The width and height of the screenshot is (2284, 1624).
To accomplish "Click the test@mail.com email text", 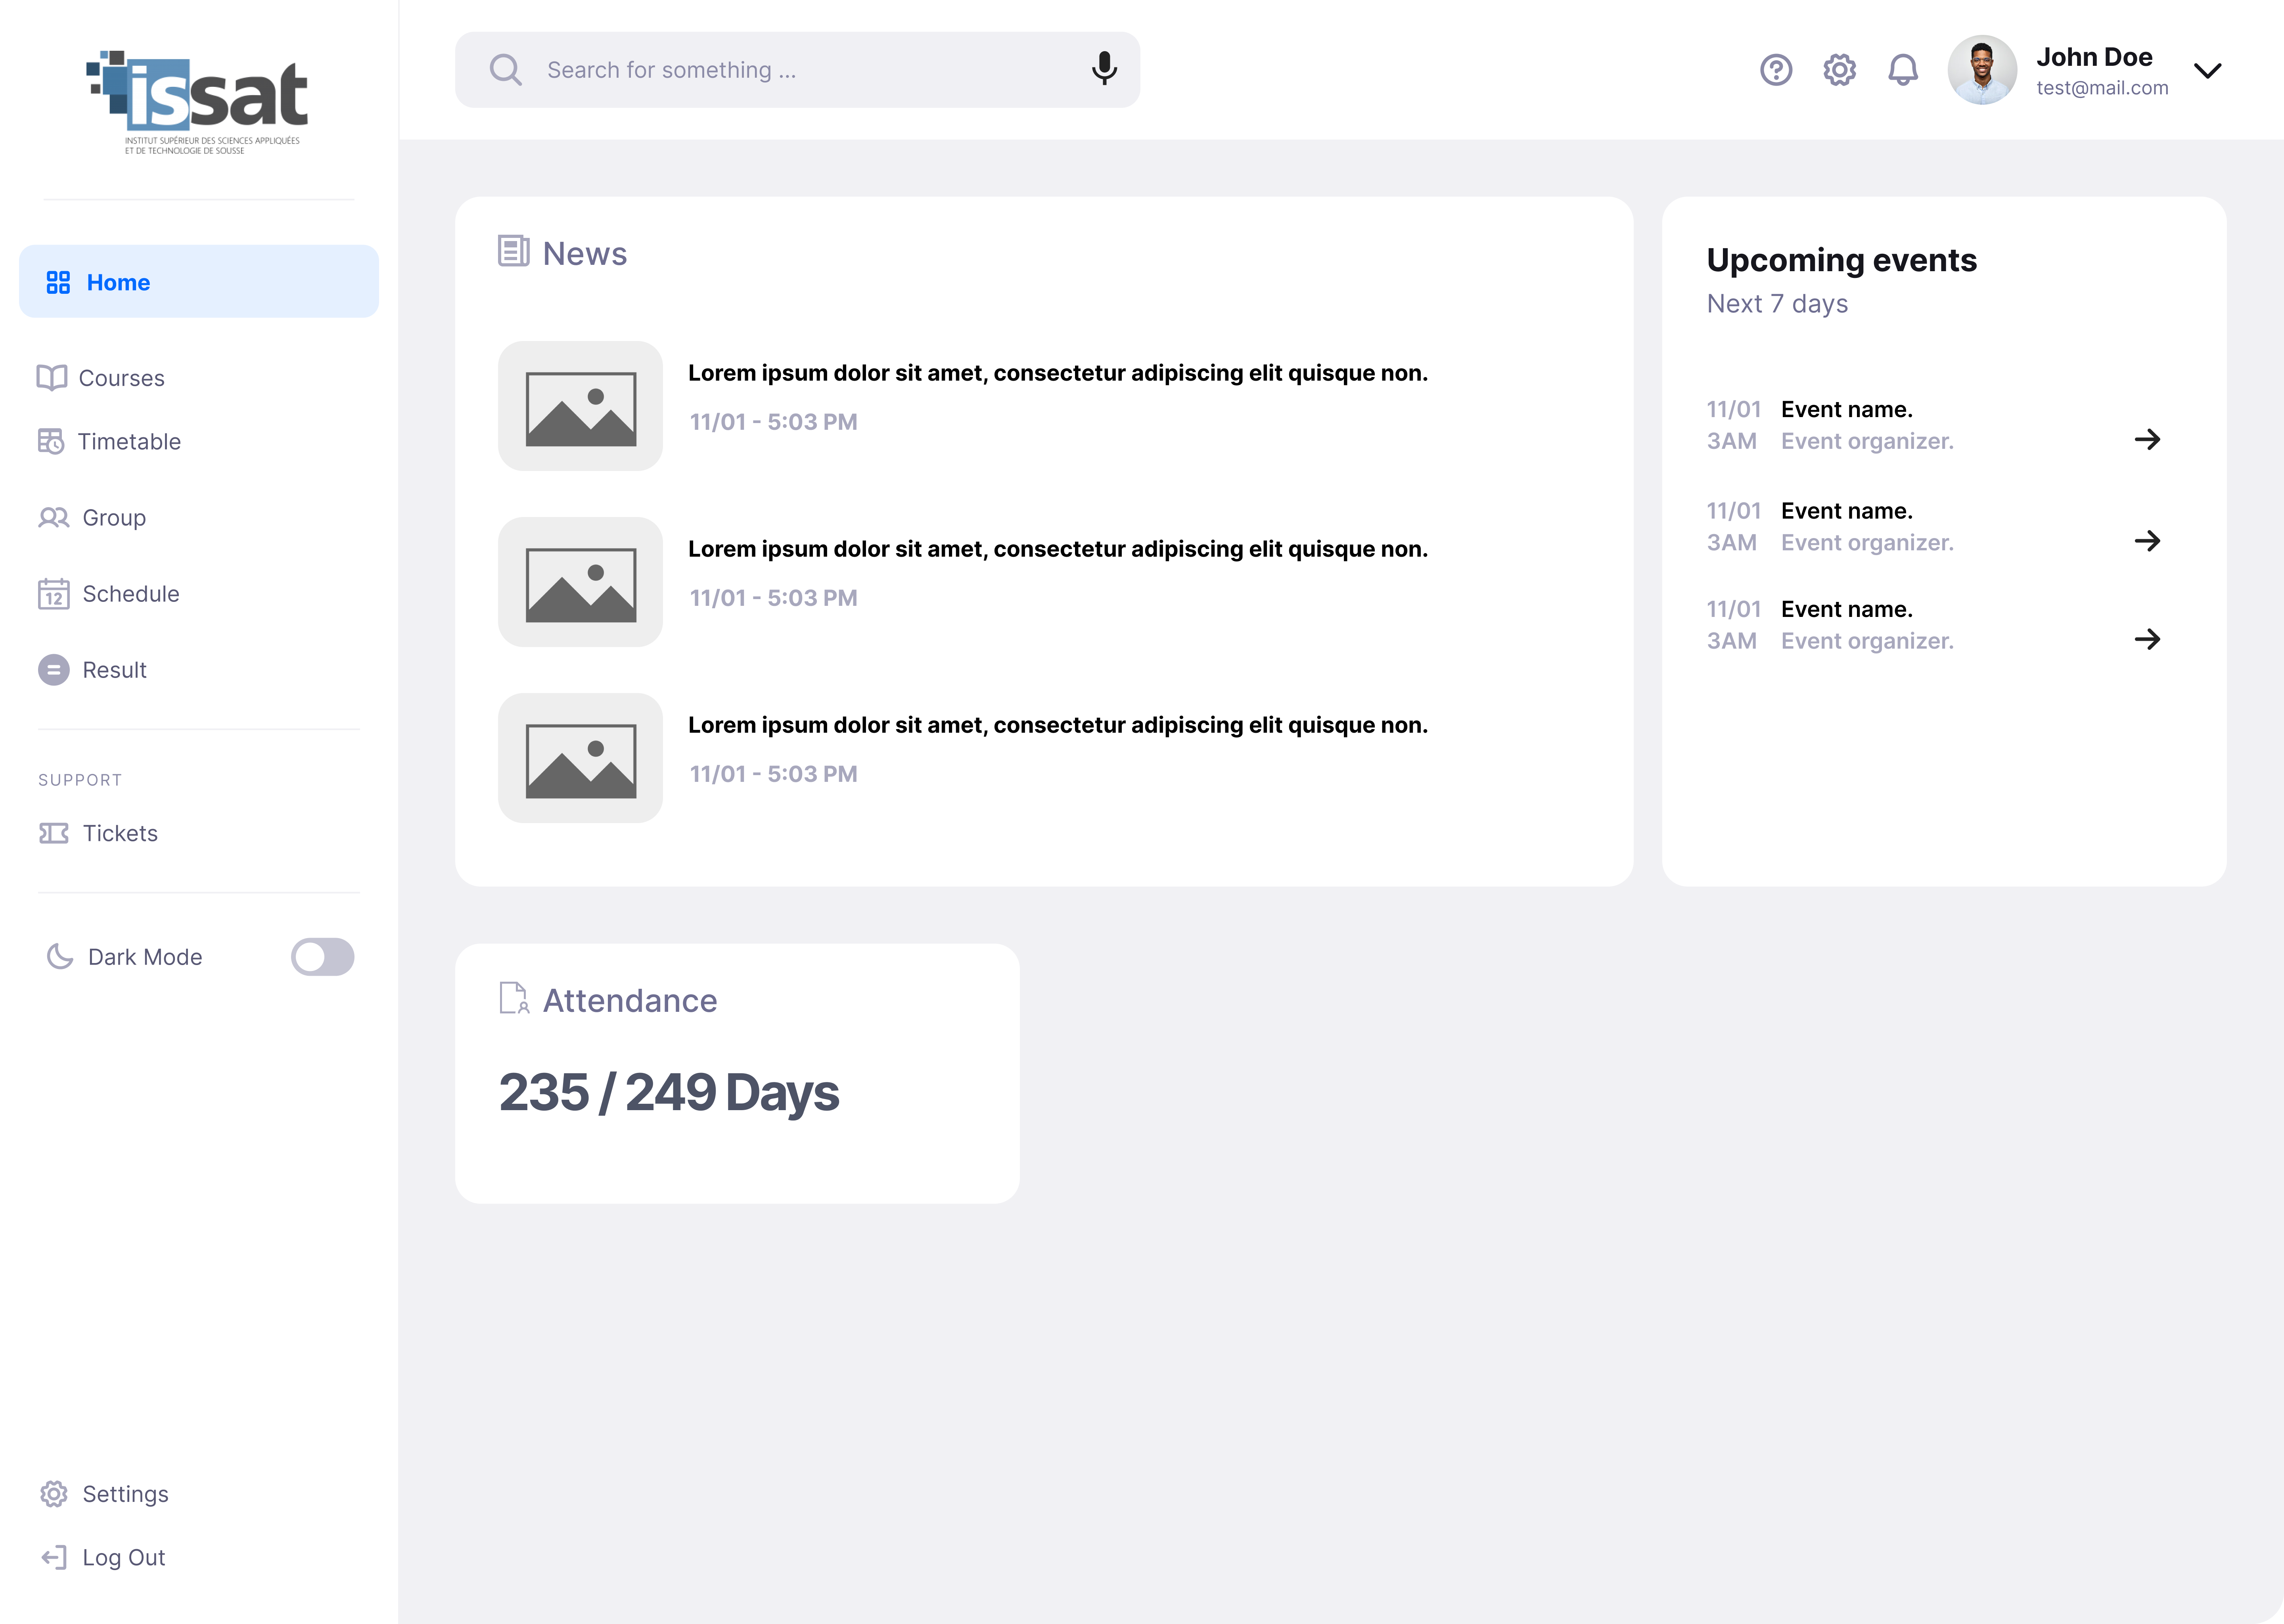I will (x=2102, y=88).
